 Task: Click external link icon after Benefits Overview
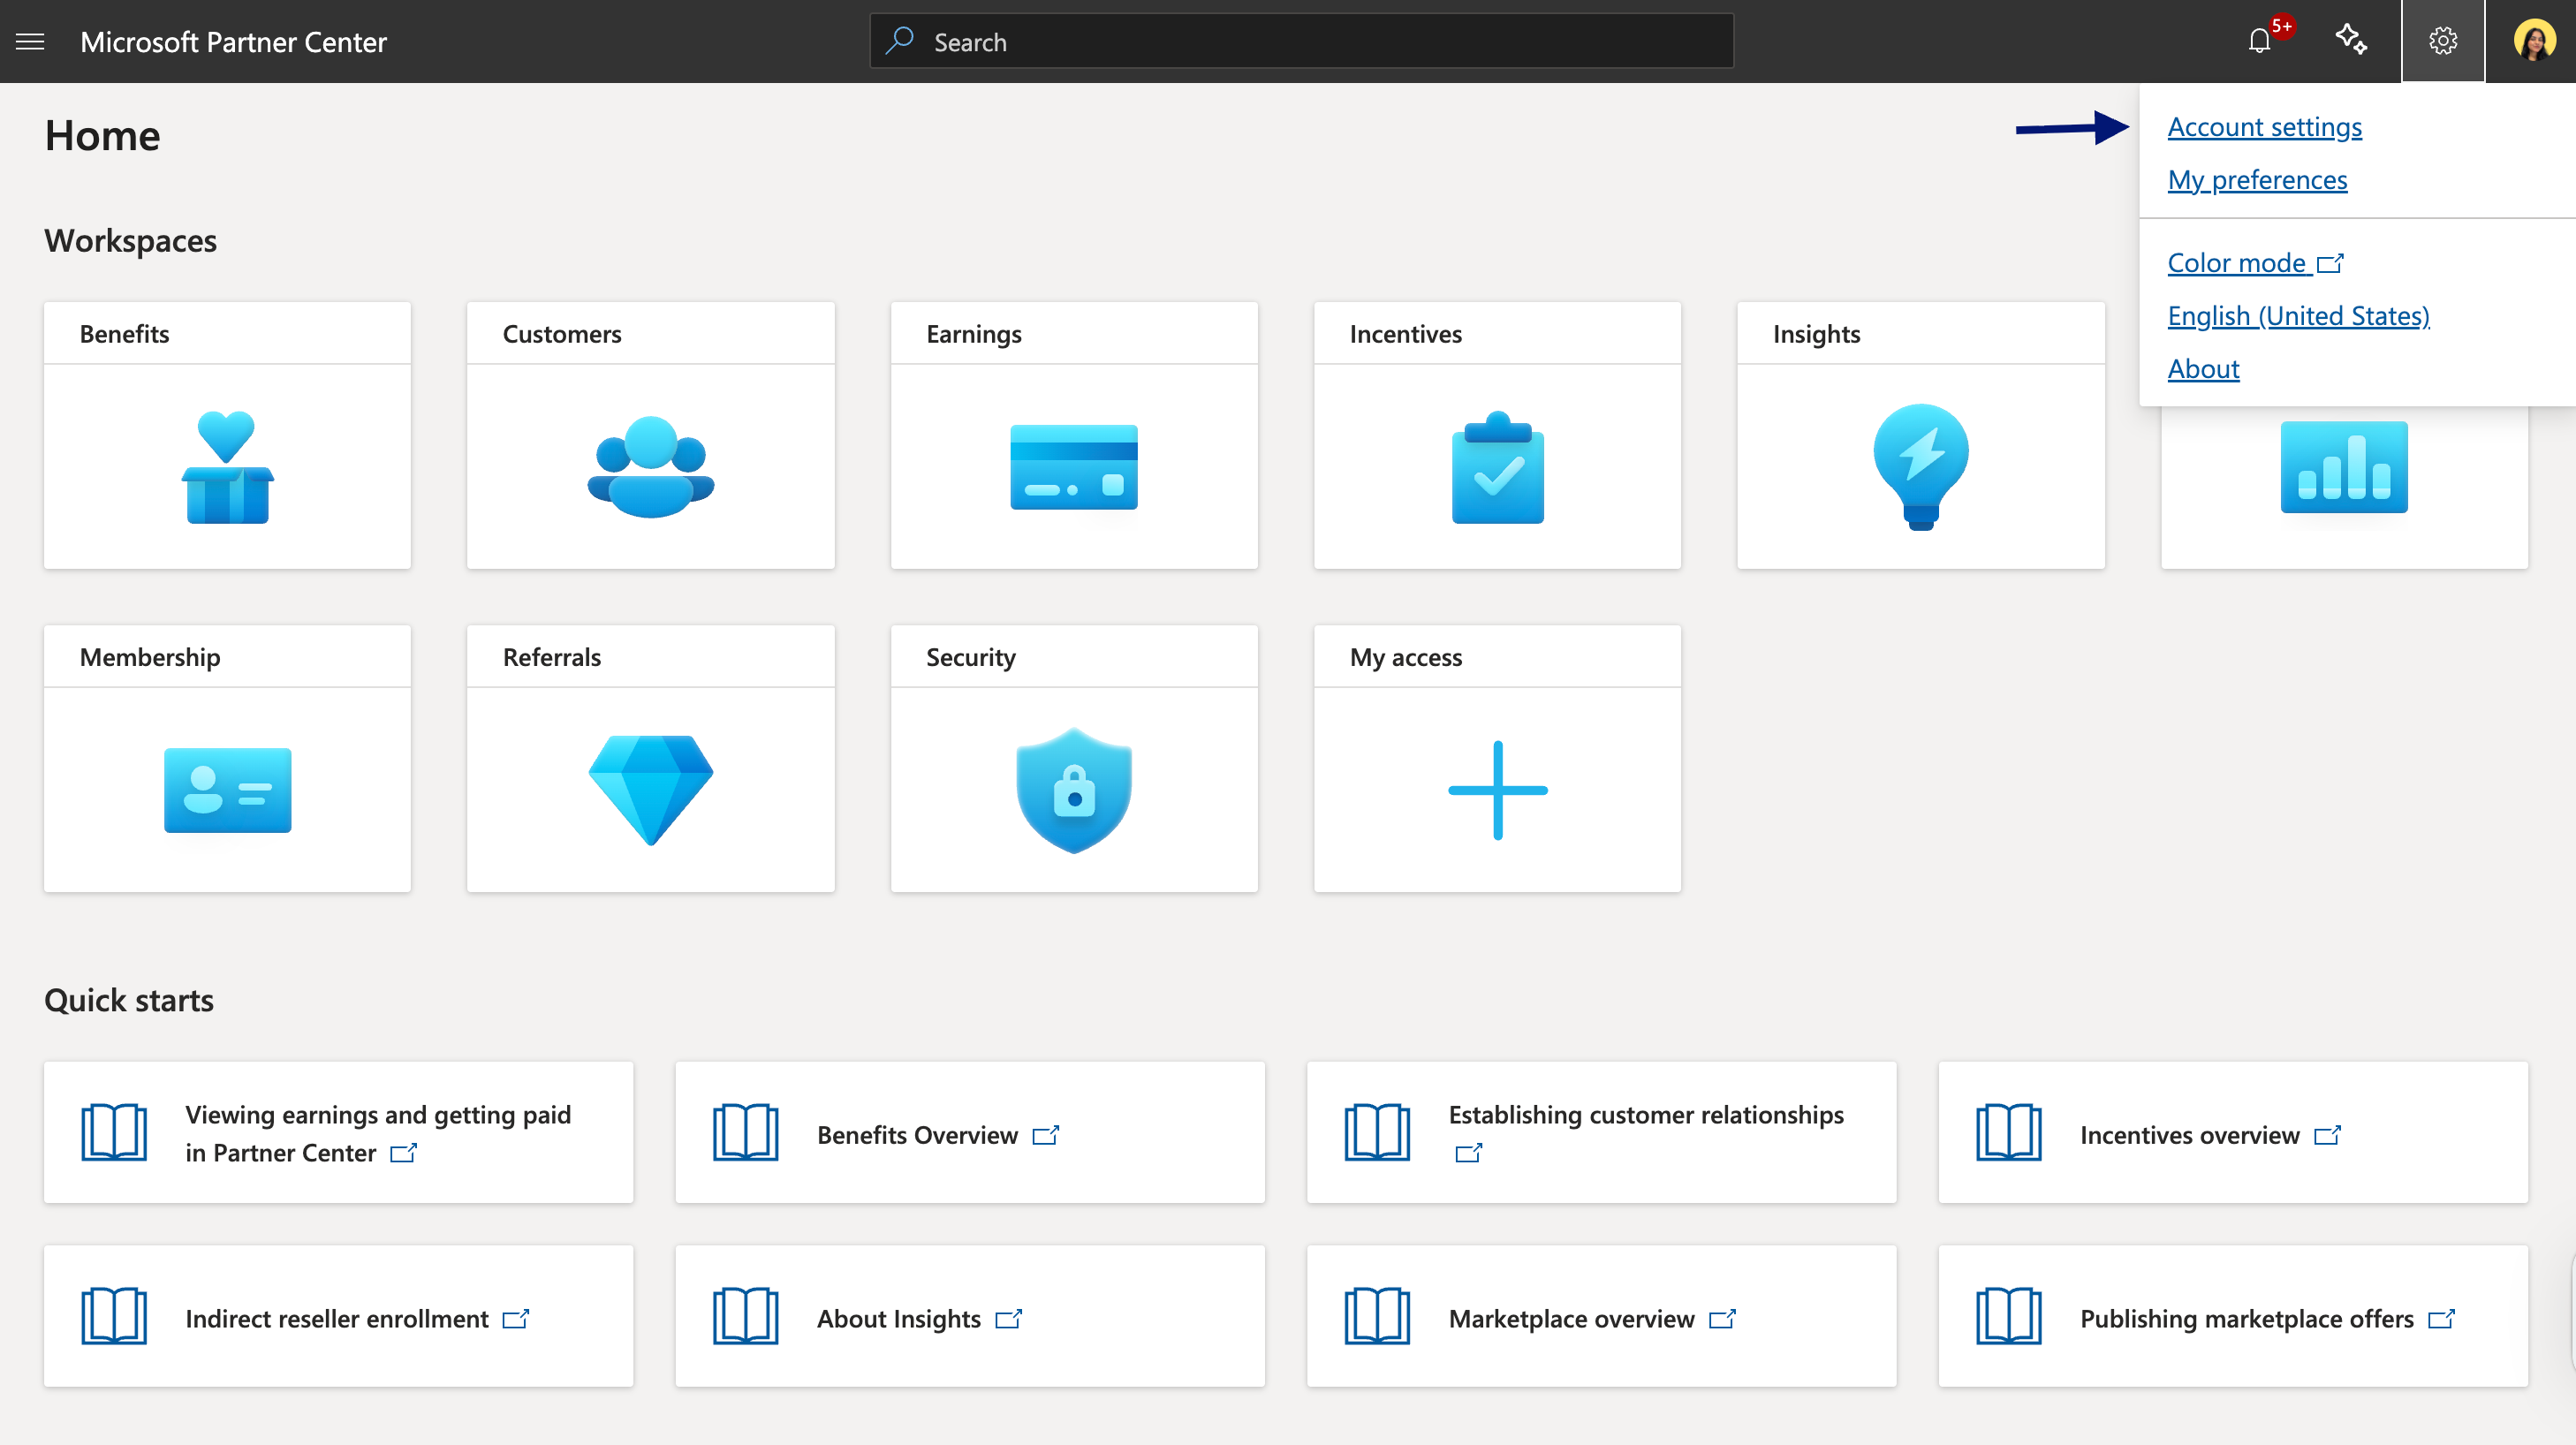point(1046,1135)
